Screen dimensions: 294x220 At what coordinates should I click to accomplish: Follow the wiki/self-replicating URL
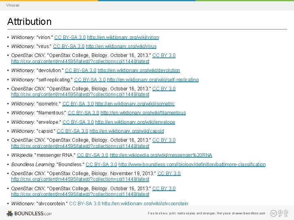153,80
